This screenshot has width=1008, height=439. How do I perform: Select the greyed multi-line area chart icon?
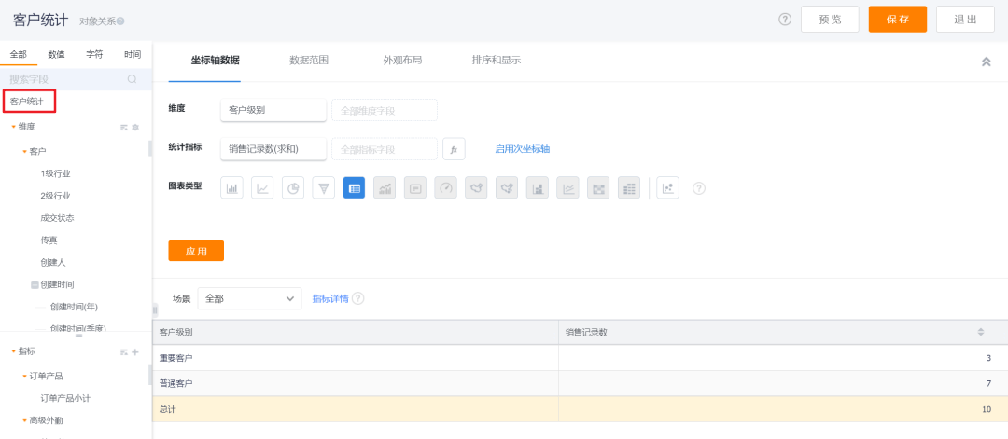(567, 188)
